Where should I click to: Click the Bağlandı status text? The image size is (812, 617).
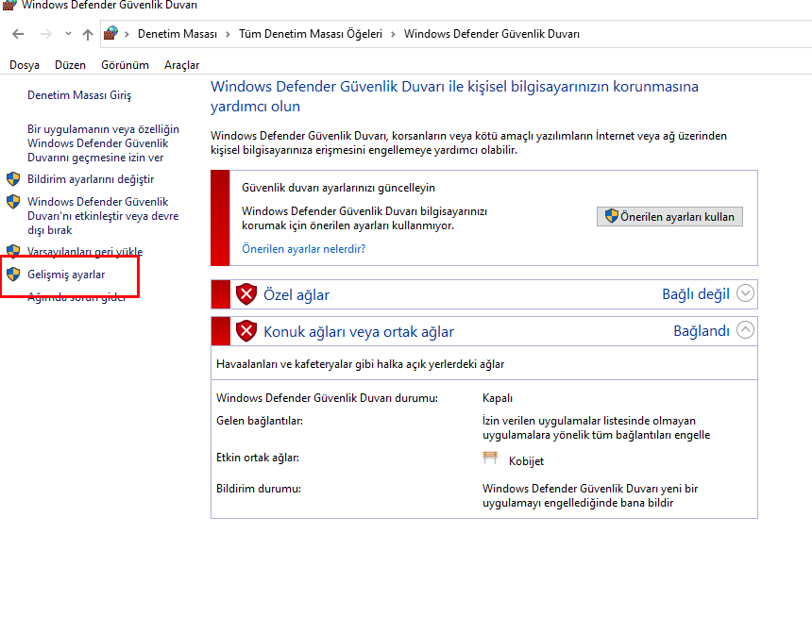click(702, 331)
